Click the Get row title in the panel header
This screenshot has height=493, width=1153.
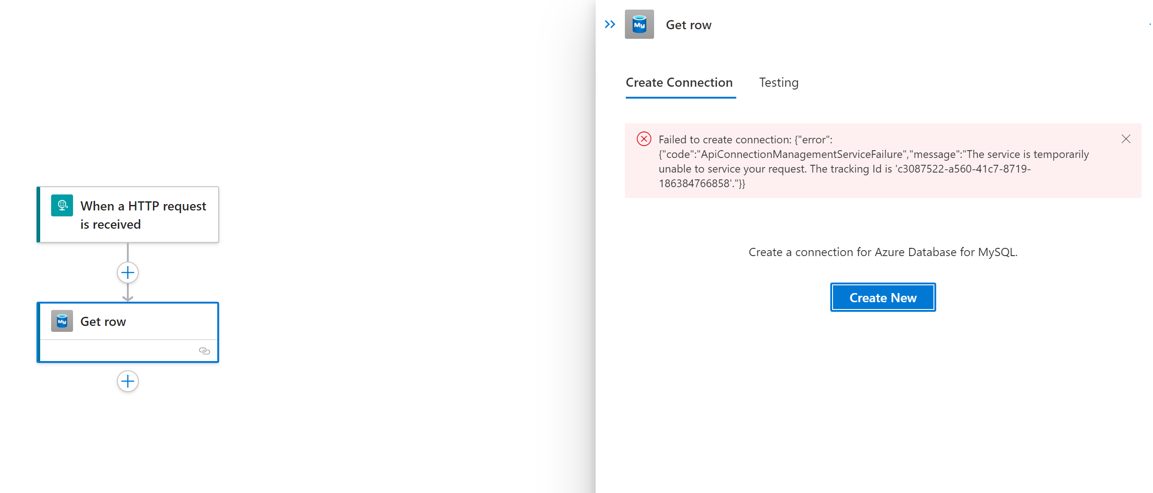[x=689, y=25]
